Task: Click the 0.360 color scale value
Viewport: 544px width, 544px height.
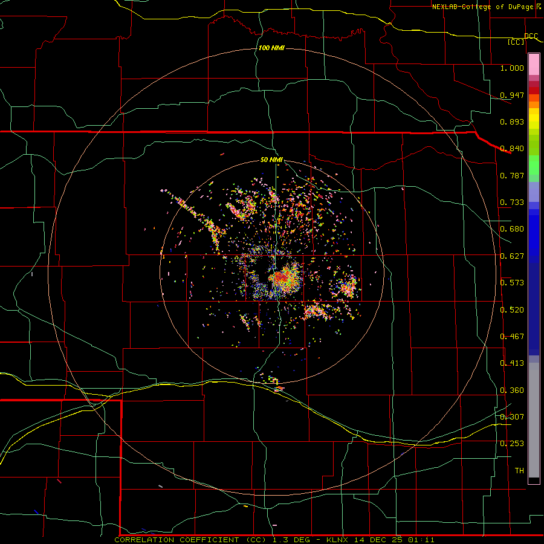Action: point(512,390)
